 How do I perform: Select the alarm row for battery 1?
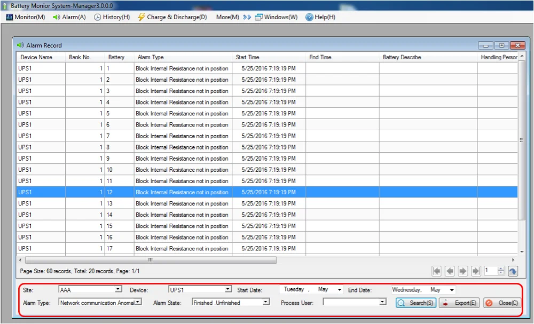267,68
